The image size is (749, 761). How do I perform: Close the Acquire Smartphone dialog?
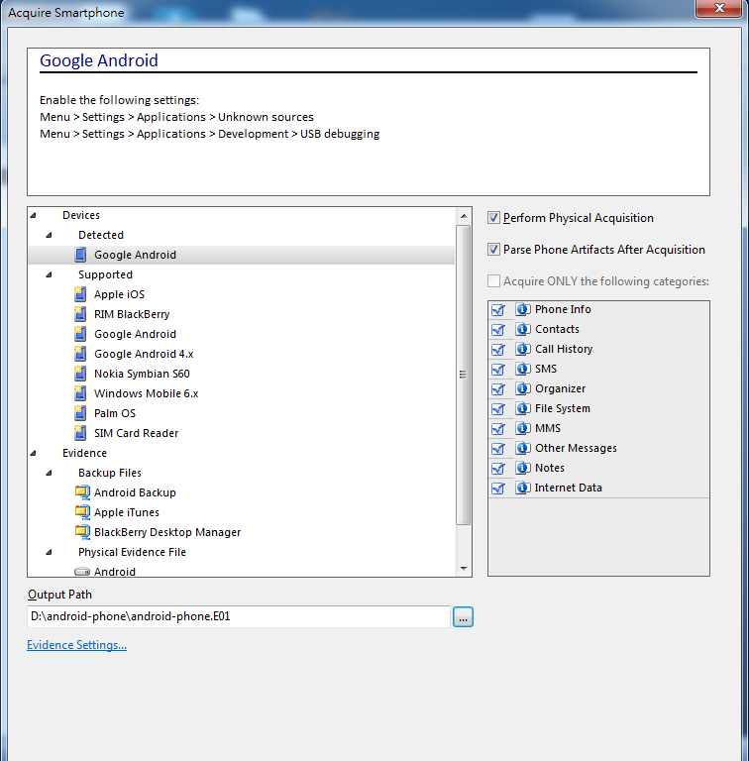click(719, 8)
